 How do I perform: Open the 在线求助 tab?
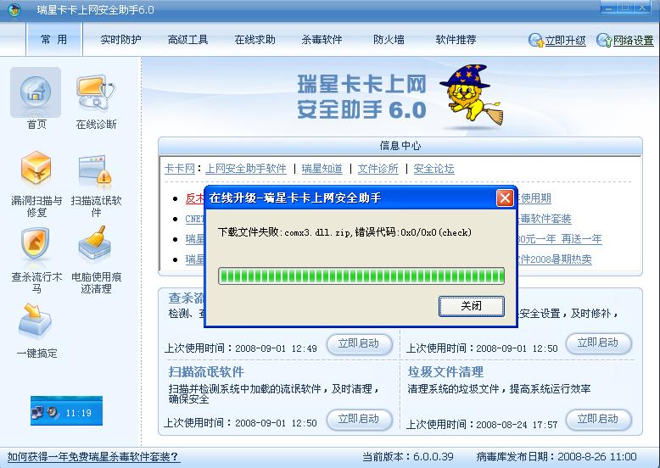coord(255,40)
